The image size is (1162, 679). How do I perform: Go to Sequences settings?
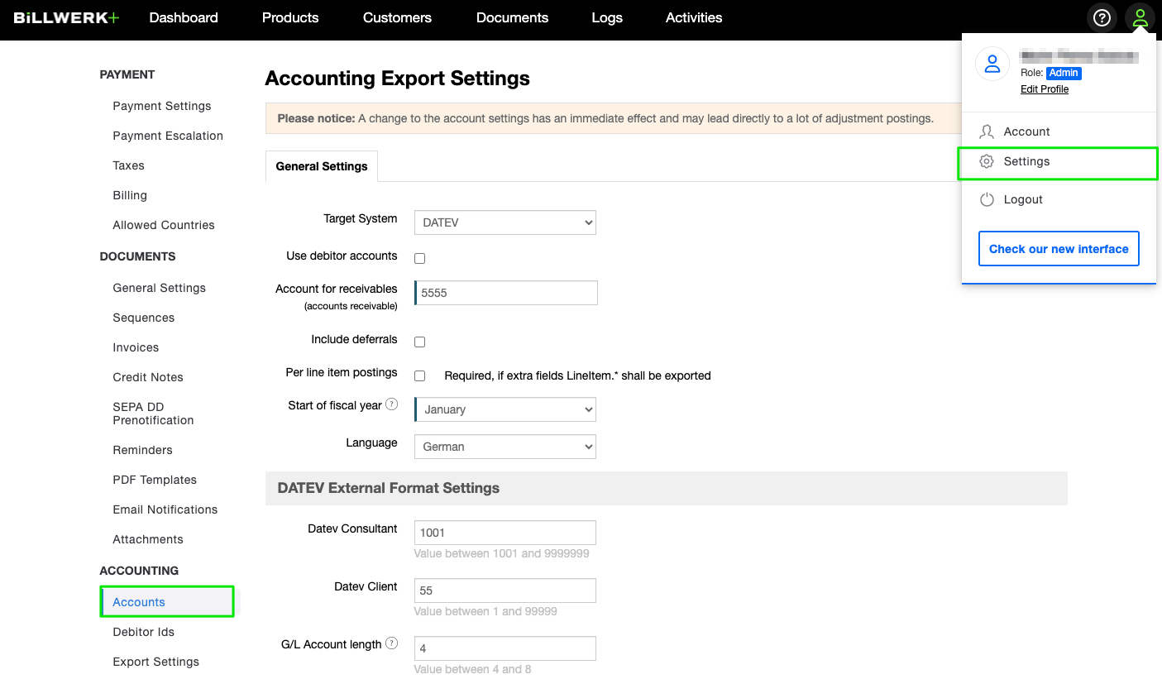point(144,318)
